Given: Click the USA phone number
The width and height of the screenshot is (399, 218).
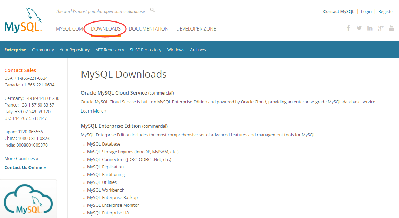Looking at the screenshot, I should [x=31, y=78].
